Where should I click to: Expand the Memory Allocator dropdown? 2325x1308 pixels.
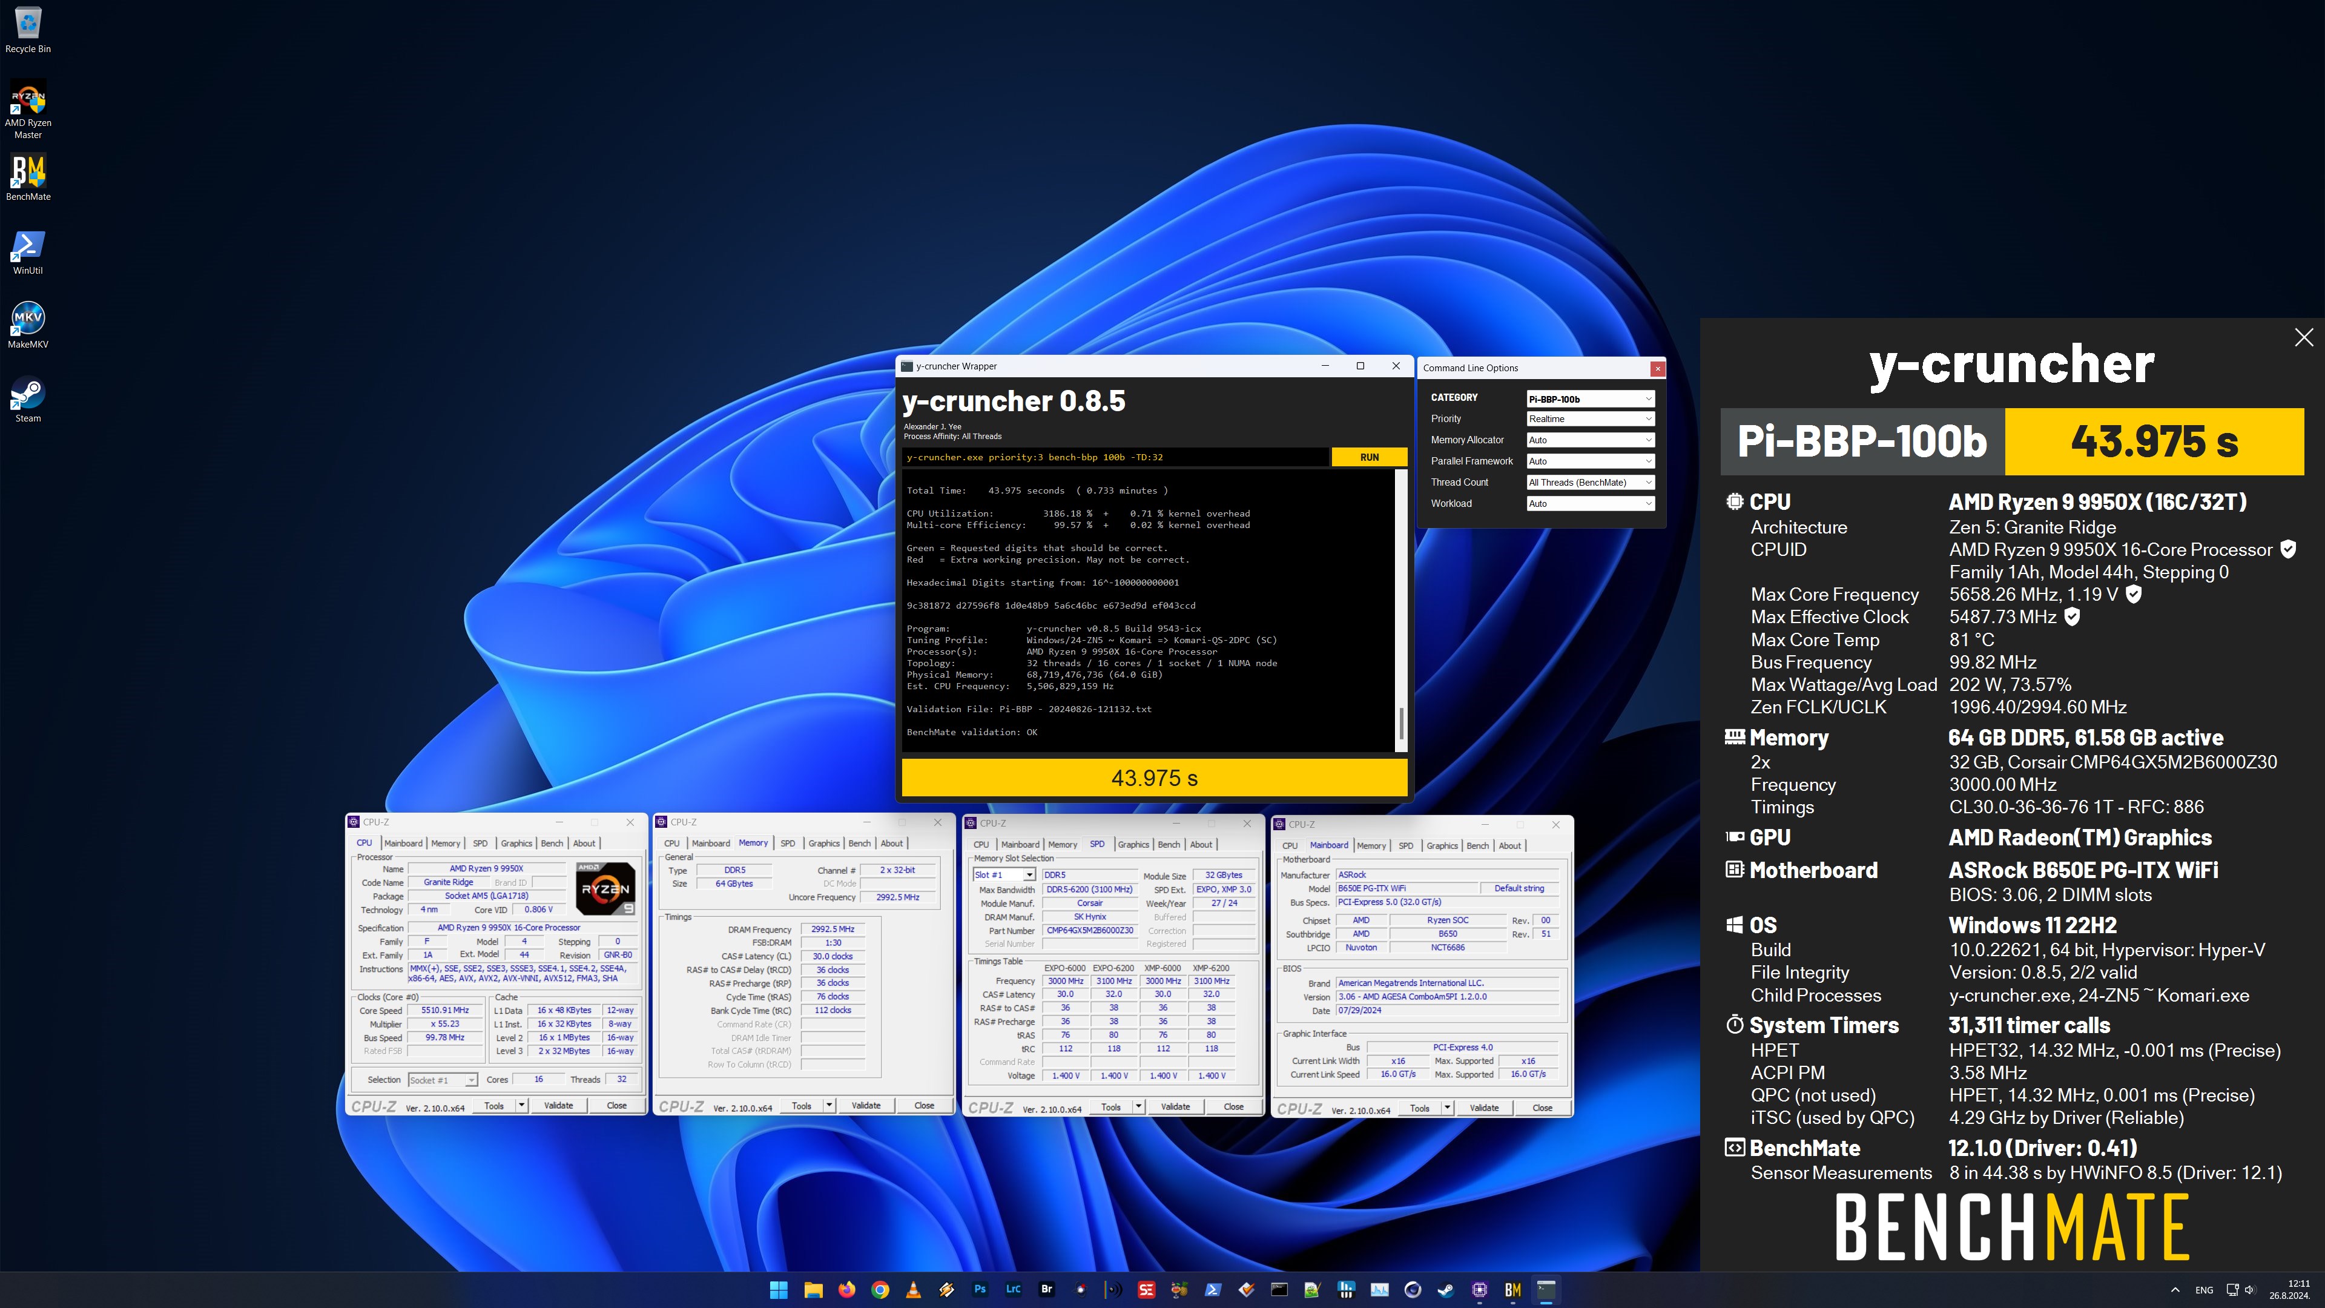1591,440
